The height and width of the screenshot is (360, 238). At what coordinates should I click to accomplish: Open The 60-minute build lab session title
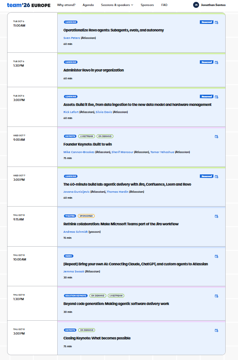point(127,184)
